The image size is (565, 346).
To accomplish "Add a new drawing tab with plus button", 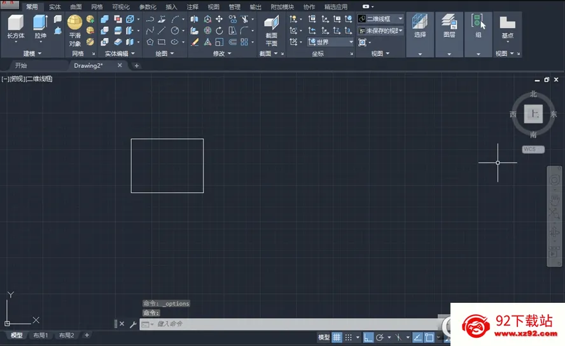I will click(136, 65).
